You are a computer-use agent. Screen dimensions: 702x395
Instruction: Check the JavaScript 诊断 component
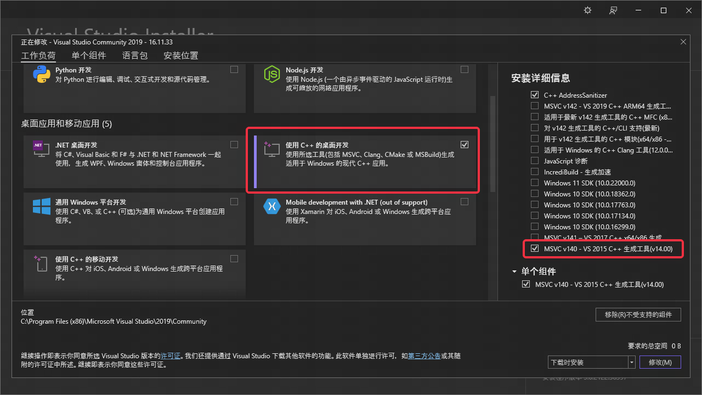535,161
